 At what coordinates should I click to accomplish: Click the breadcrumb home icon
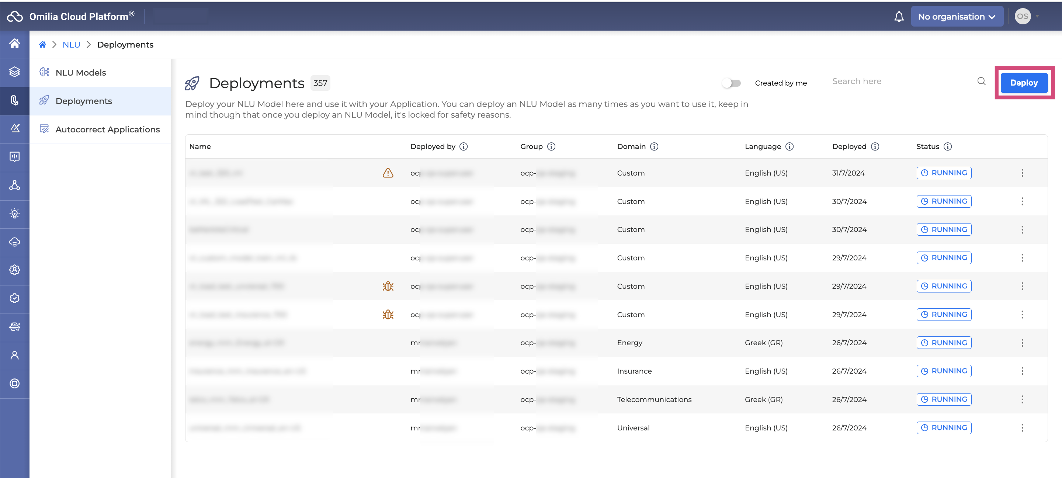(x=42, y=45)
